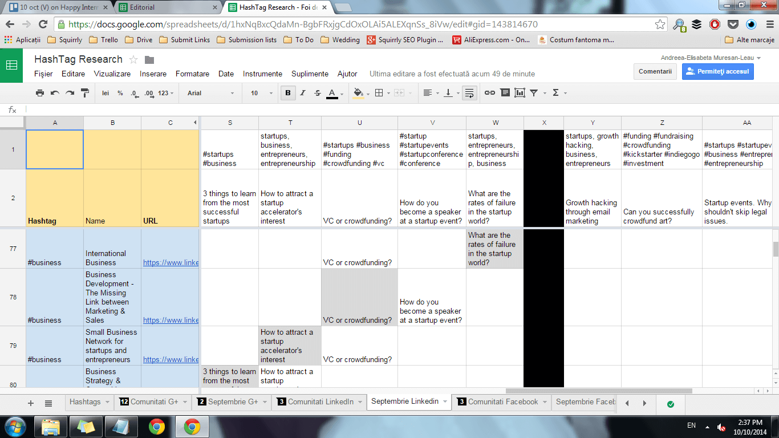The height and width of the screenshot is (438, 779).
Task: Toggle strikethrough formatting
Action: tap(318, 93)
